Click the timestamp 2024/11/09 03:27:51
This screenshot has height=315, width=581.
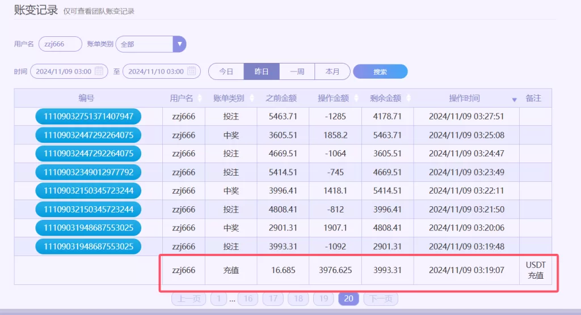pos(466,116)
